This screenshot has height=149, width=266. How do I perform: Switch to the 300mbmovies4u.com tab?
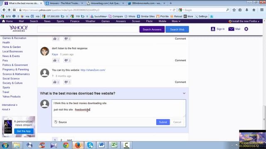tap(146, 3)
